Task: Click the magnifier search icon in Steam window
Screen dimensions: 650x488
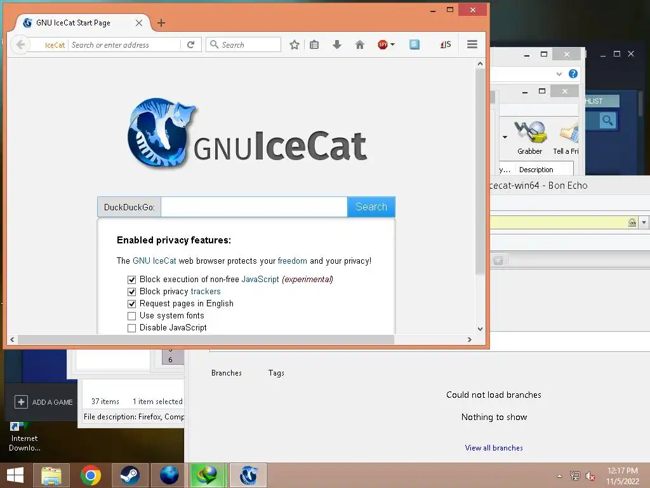Action: coord(607,121)
